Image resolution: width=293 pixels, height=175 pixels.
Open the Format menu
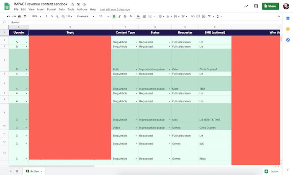(51, 9)
